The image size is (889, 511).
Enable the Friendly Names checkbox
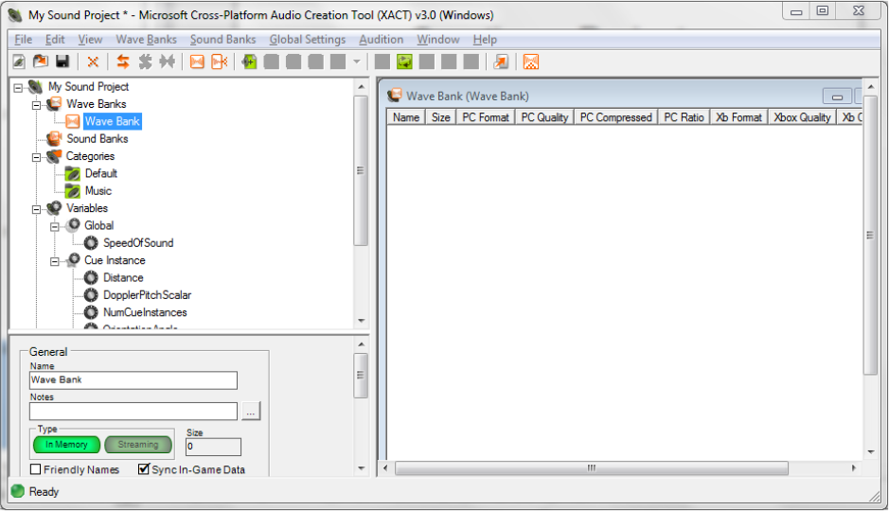pyautogui.click(x=36, y=469)
